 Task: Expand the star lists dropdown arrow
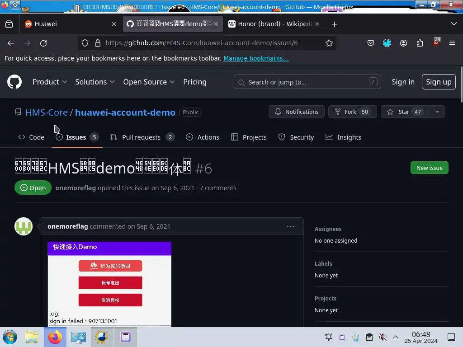(437, 112)
